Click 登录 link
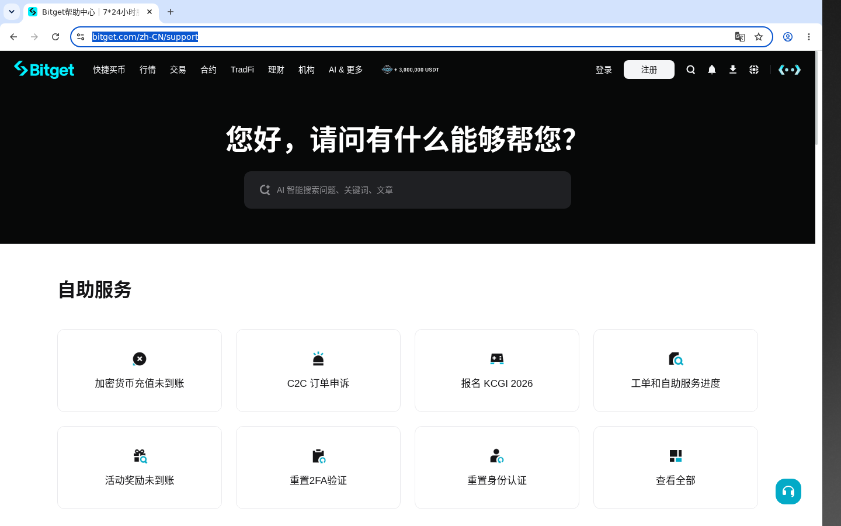The image size is (841, 526). pyautogui.click(x=604, y=70)
